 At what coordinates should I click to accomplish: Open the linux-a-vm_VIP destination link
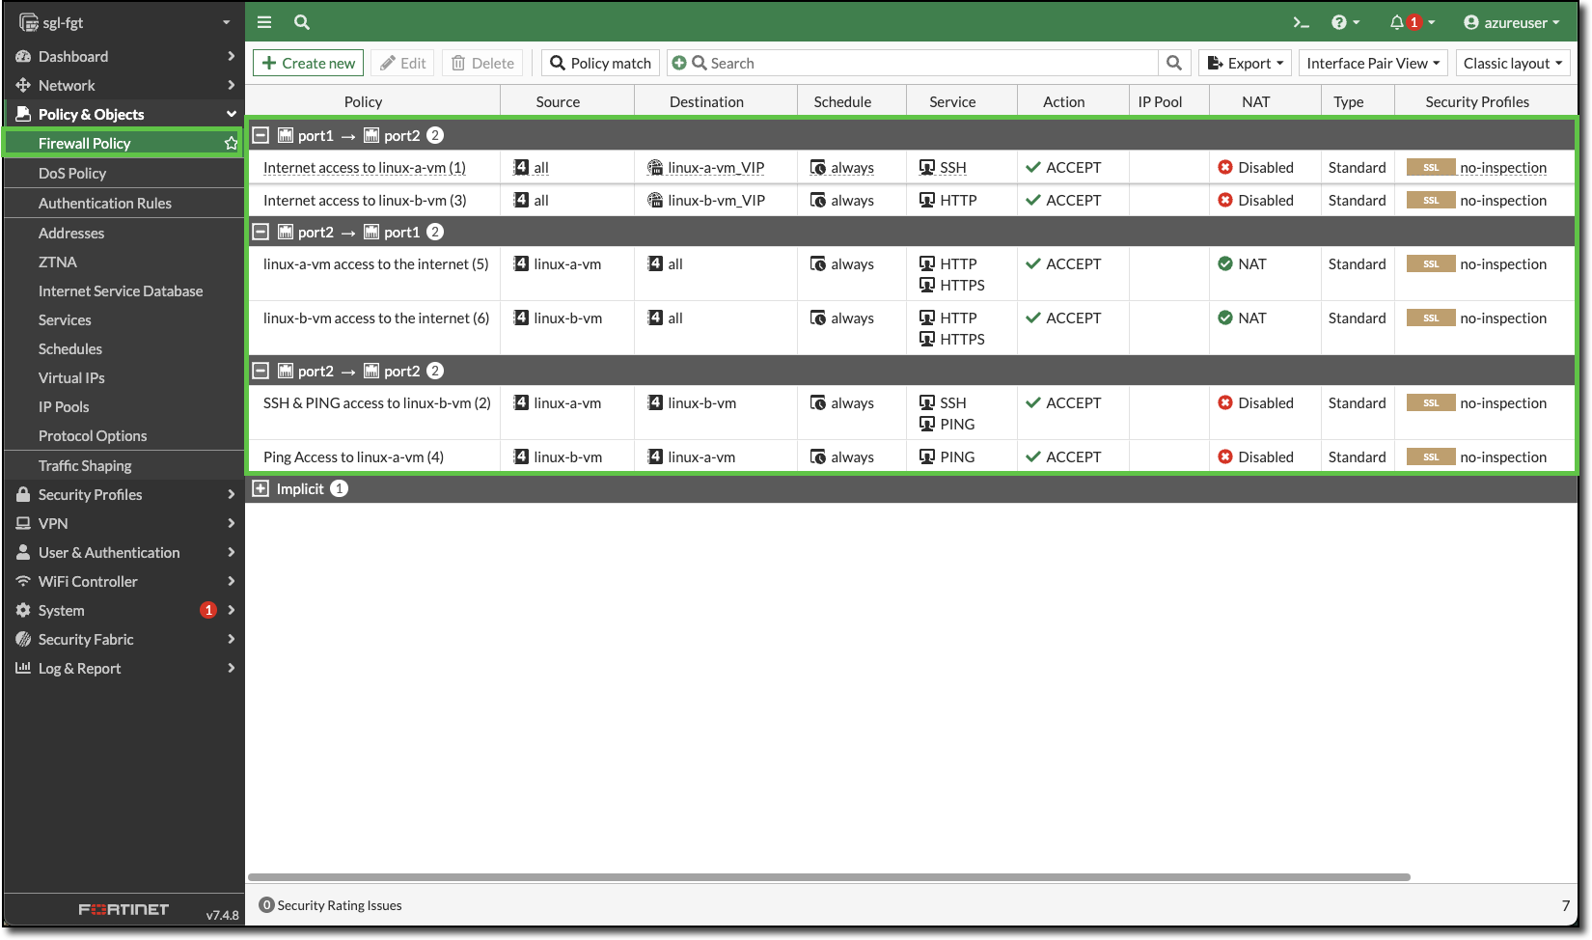pos(716,167)
